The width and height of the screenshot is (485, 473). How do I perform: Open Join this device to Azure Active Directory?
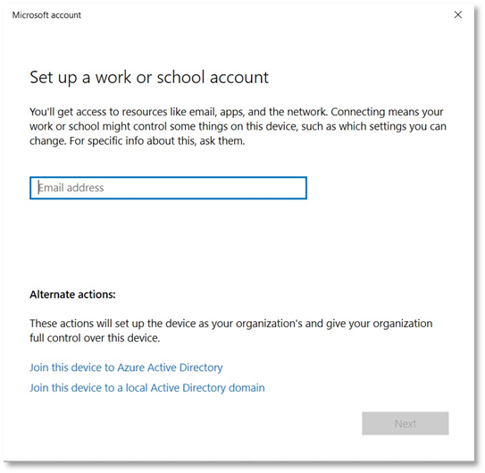click(126, 367)
